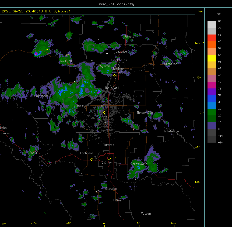Click the white plus marker east of ThreeHills
The width and height of the screenshot is (232, 227).
click(165, 101)
